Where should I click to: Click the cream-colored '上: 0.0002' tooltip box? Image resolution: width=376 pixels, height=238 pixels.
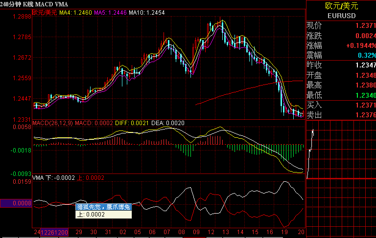(104, 215)
